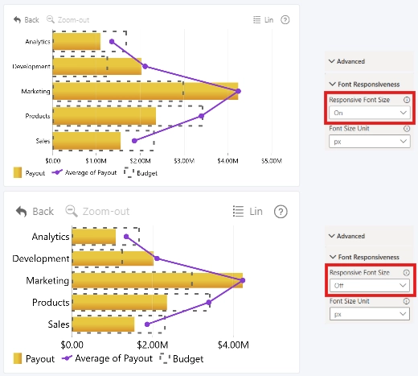Click Average of Payout legend text, bottom chart
Image resolution: width=418 pixels, height=376 pixels.
click(x=113, y=358)
